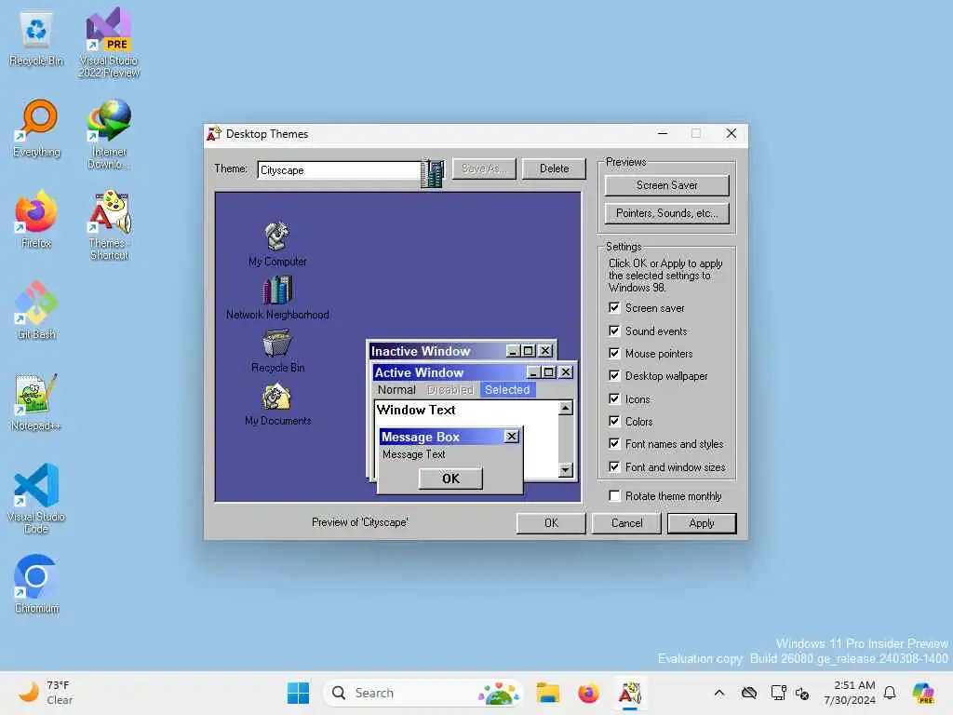The width and height of the screenshot is (953, 715).
Task: Toggle the Desktop wallpaper checkbox
Action: click(x=614, y=376)
